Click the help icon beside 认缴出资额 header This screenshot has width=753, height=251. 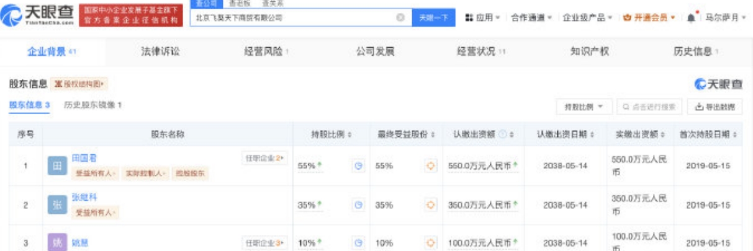click(x=502, y=134)
